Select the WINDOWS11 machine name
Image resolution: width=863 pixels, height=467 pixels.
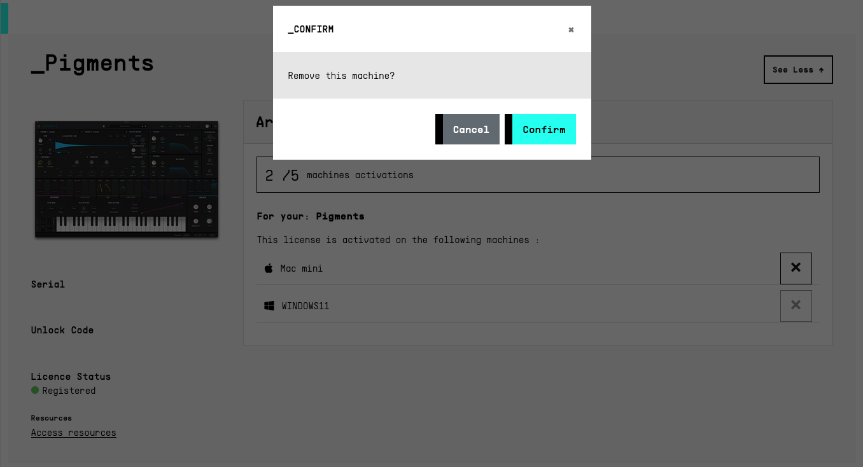point(305,306)
